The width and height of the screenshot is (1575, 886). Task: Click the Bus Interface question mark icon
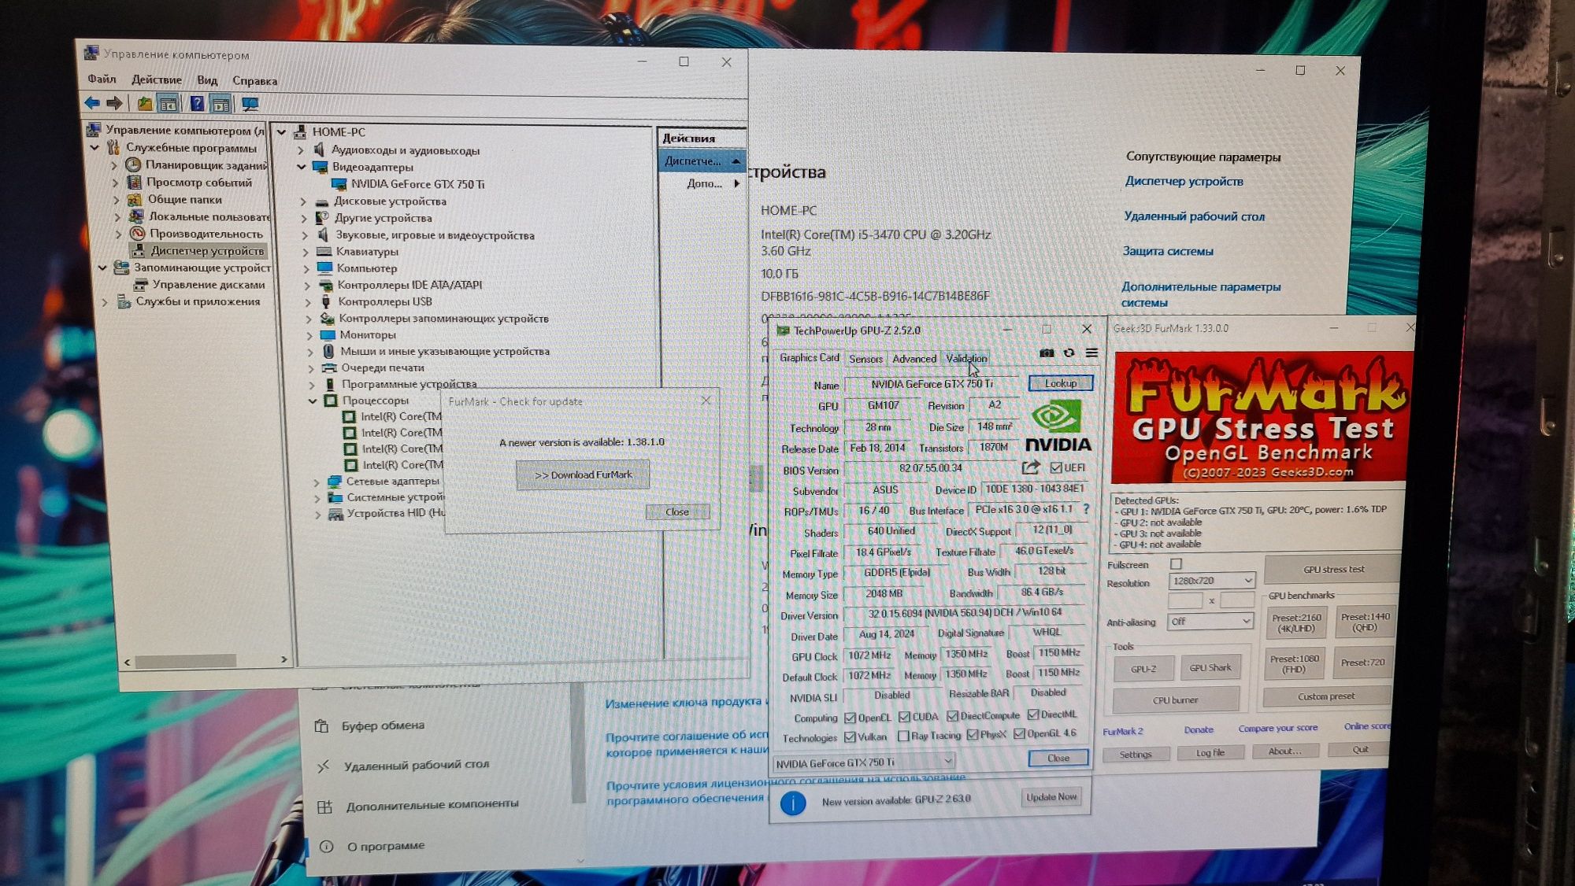coord(1087,509)
